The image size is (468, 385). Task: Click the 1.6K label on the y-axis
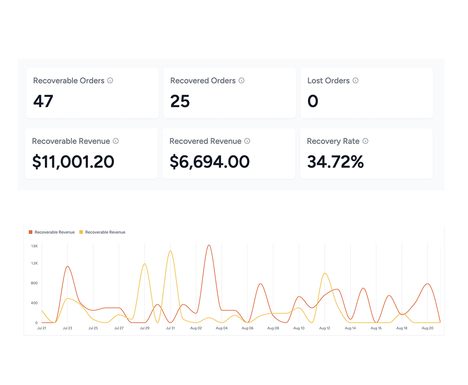[34, 246]
